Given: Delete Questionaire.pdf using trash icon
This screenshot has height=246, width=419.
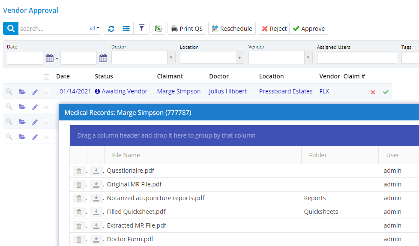Looking at the screenshot, I should [79, 171].
